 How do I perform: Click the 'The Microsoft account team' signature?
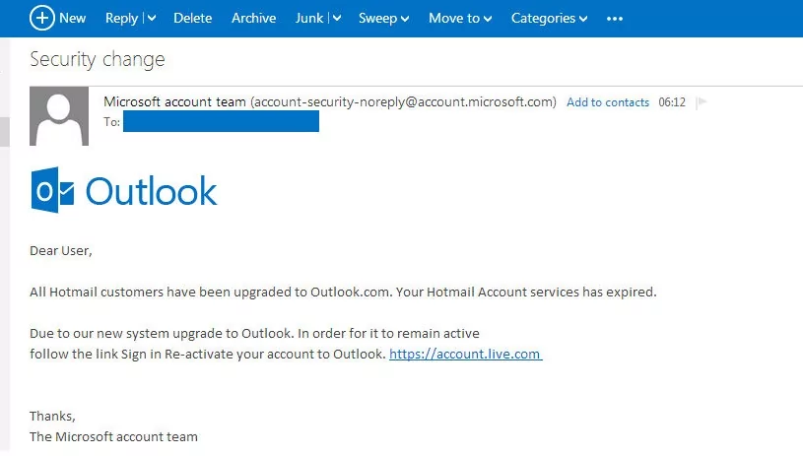(113, 436)
